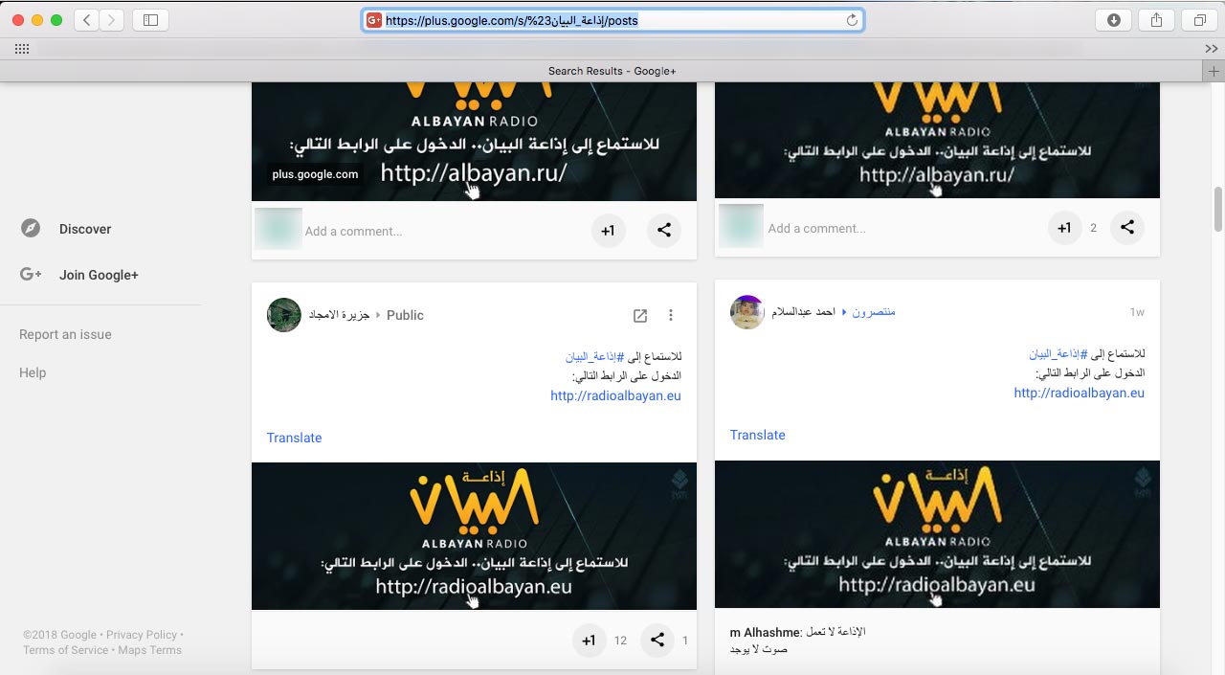Click Report an issue in sidebar

tap(65, 334)
